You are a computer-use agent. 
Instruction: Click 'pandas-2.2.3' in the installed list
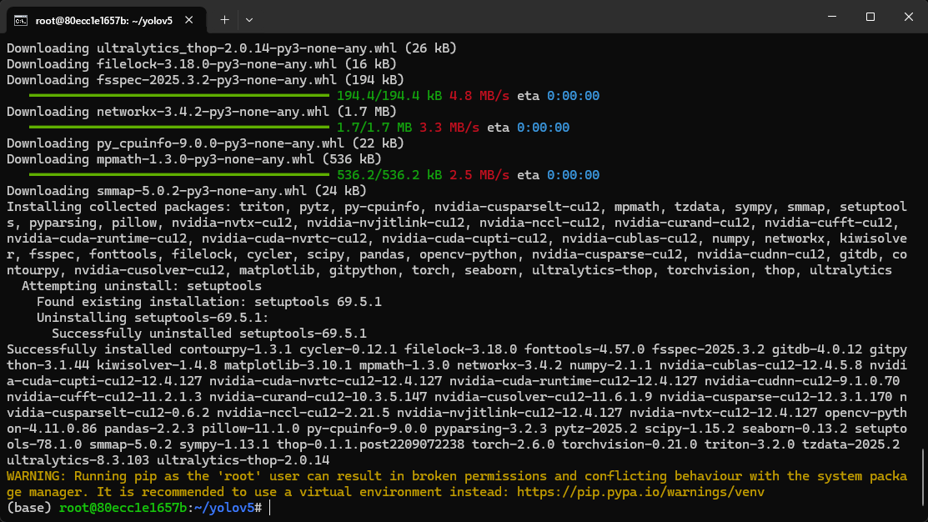coord(149,429)
